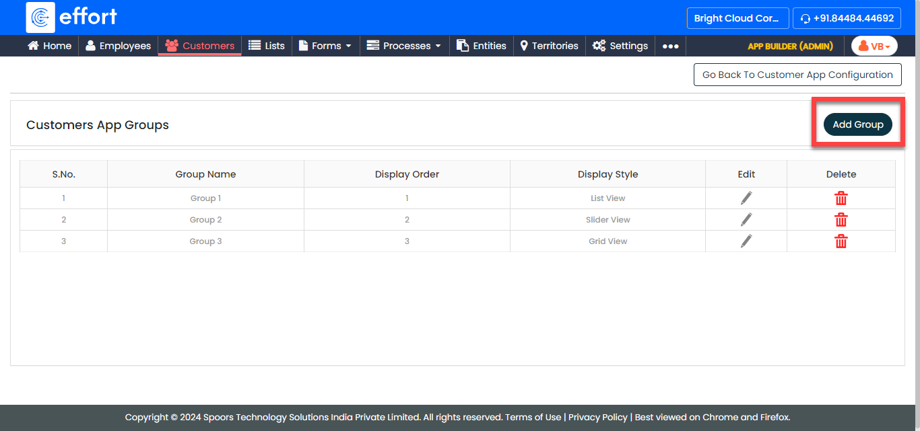Open the Settings menu item
920x431 pixels.
pyautogui.click(x=620, y=46)
